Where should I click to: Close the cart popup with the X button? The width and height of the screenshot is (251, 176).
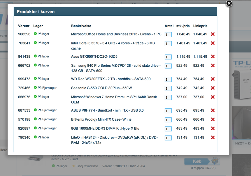229,3
